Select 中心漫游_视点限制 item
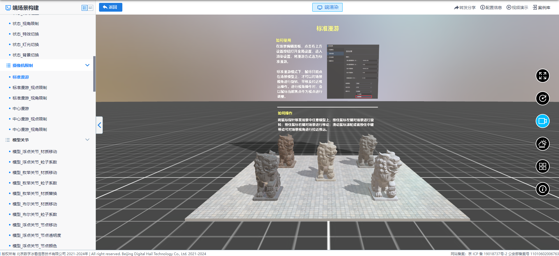 (30, 119)
